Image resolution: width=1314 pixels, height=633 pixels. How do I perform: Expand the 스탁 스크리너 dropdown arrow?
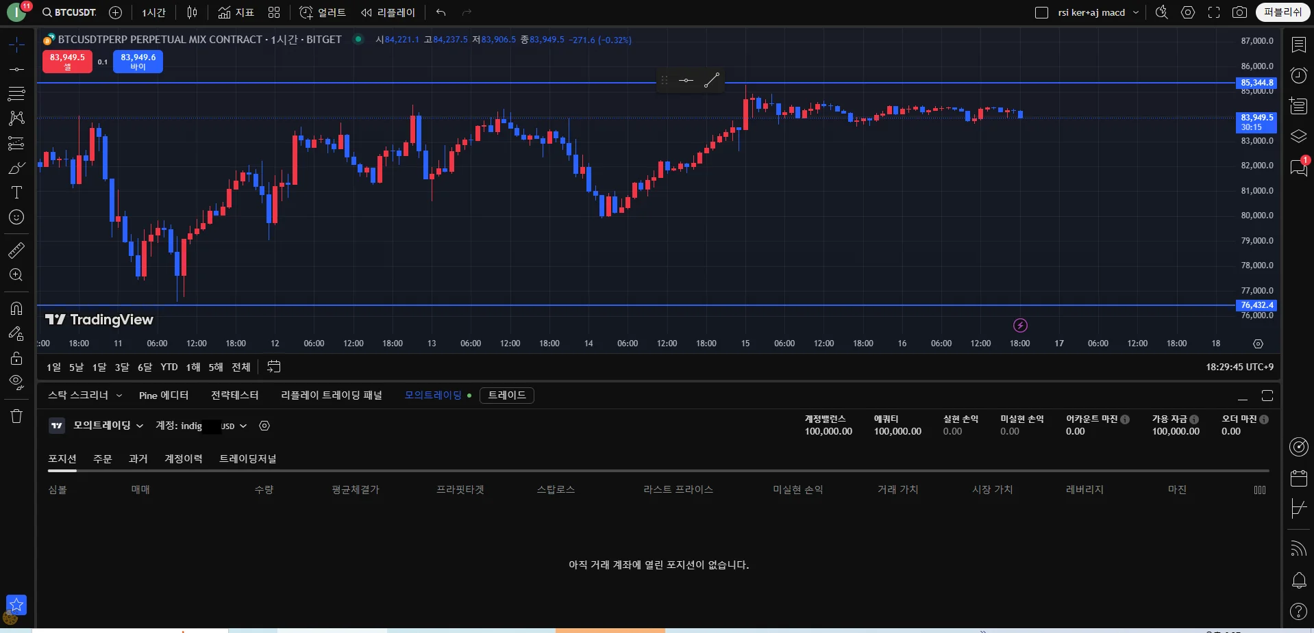(x=119, y=396)
